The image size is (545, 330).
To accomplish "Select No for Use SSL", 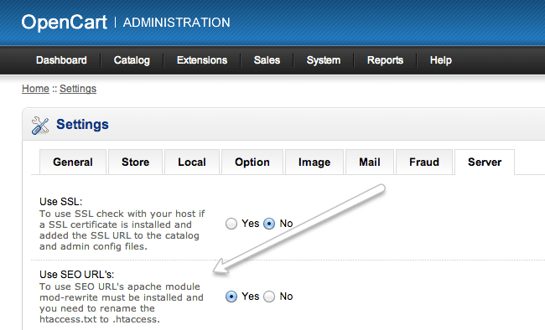I will [x=269, y=224].
